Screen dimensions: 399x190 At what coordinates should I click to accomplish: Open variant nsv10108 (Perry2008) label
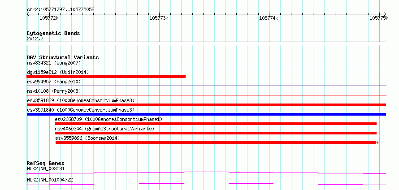(x=54, y=91)
